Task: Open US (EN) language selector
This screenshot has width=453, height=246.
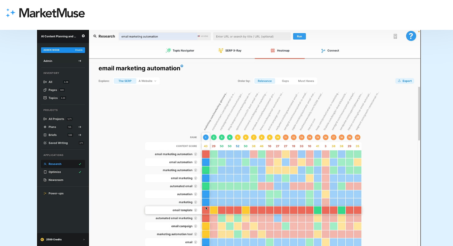Action: 203,36
